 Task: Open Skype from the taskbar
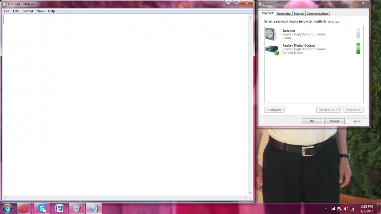[x=42, y=208]
